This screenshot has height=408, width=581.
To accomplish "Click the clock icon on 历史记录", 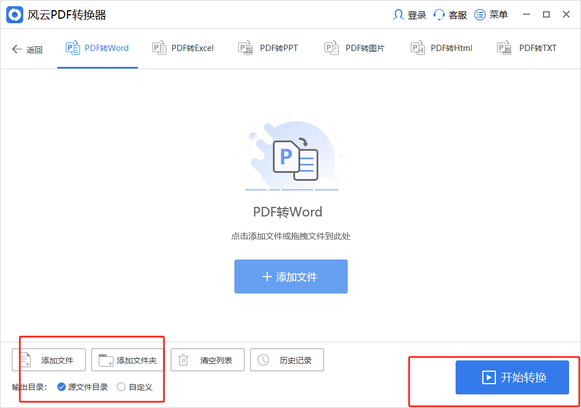I will 263,360.
